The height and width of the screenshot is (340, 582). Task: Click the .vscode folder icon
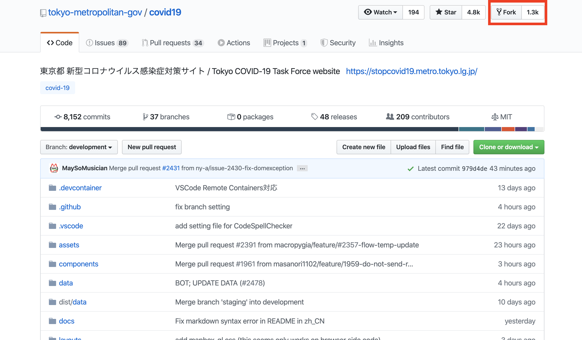[x=52, y=226]
